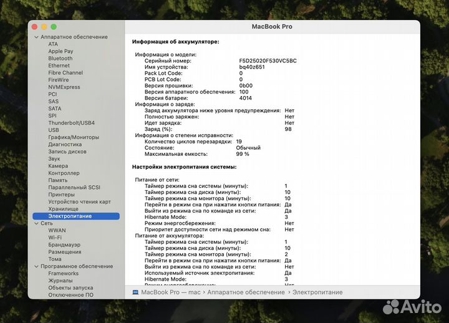The image size is (449, 323).
Task: Click Электропитание in the path bar
Action: point(317,292)
